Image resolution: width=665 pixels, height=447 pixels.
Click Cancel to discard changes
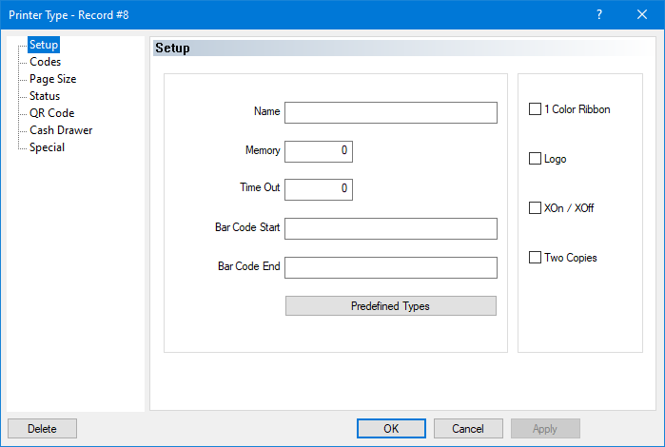coord(468,429)
